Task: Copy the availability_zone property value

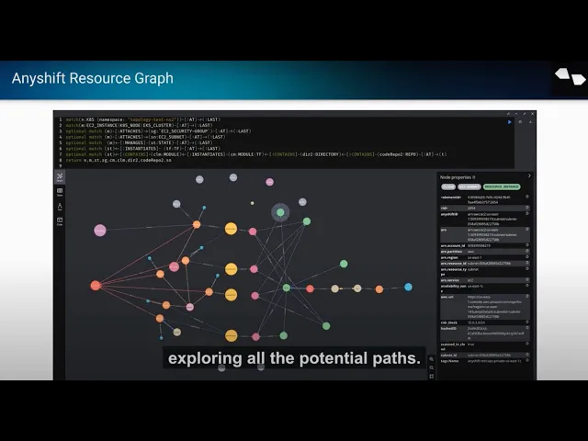Action: pos(527,286)
